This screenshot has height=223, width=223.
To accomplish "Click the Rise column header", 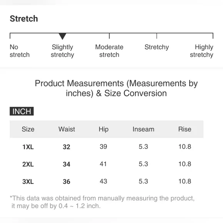I will pos(185,129).
